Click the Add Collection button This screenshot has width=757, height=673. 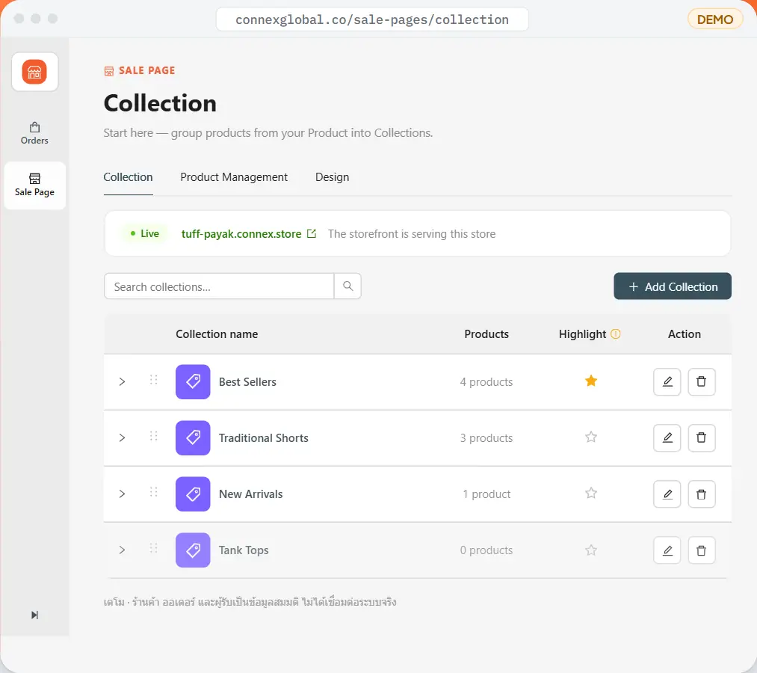pyautogui.click(x=673, y=286)
